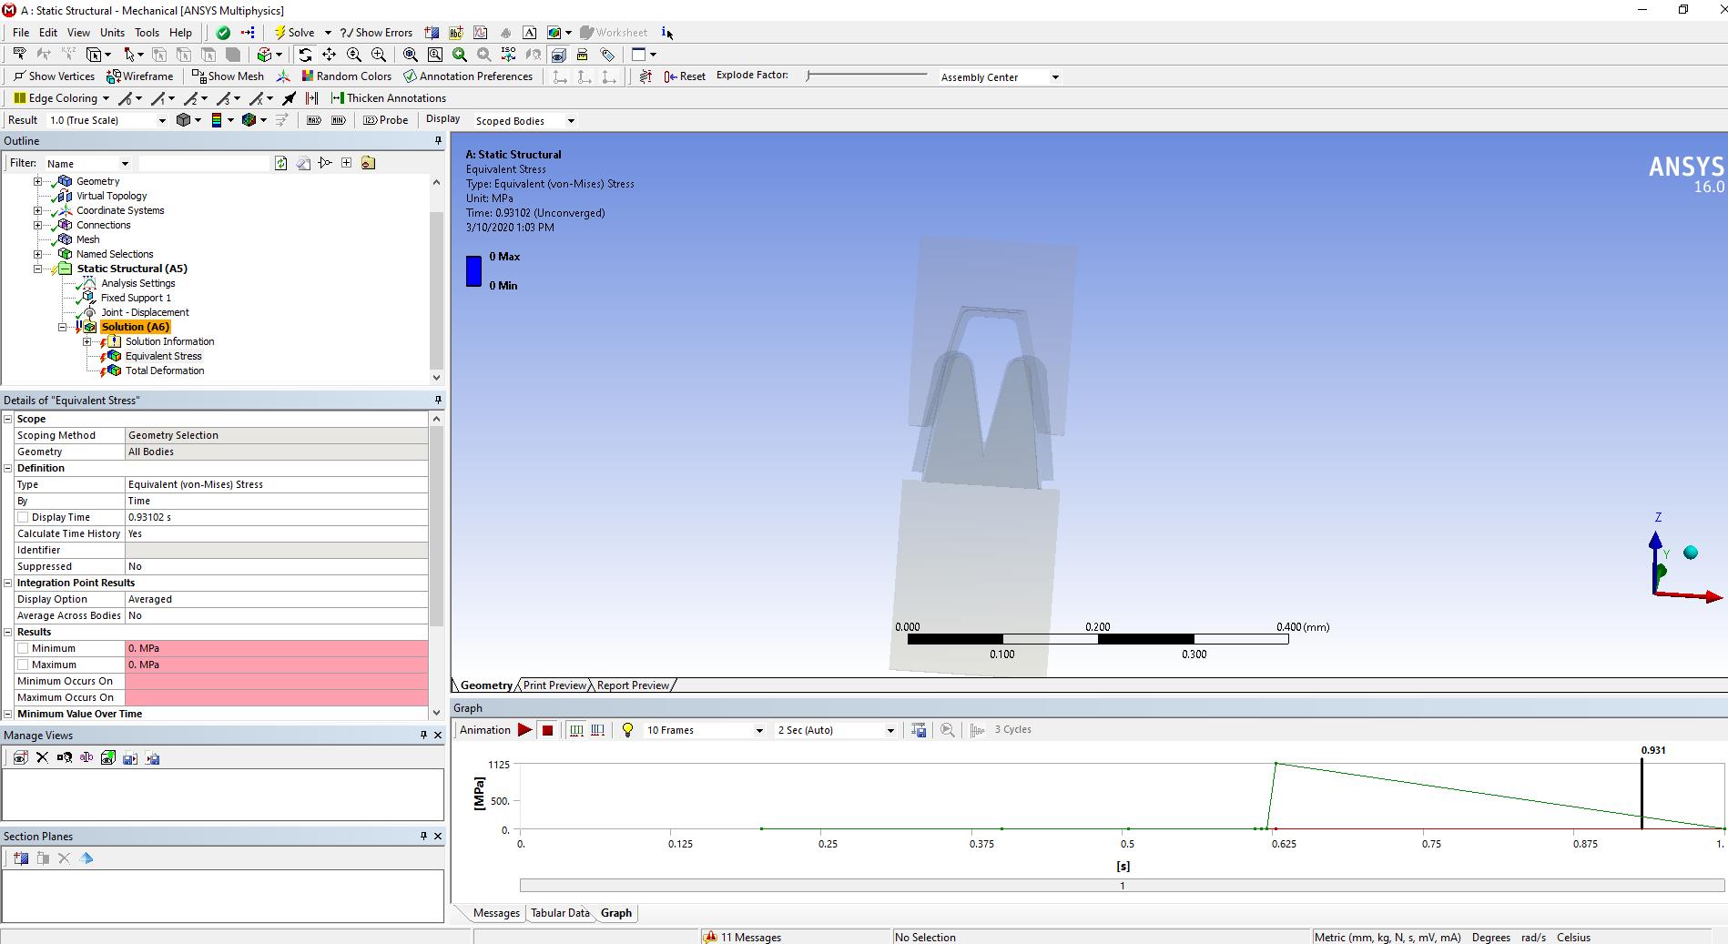
Task: Open the Assembly Center dropdown
Action: tap(1055, 77)
